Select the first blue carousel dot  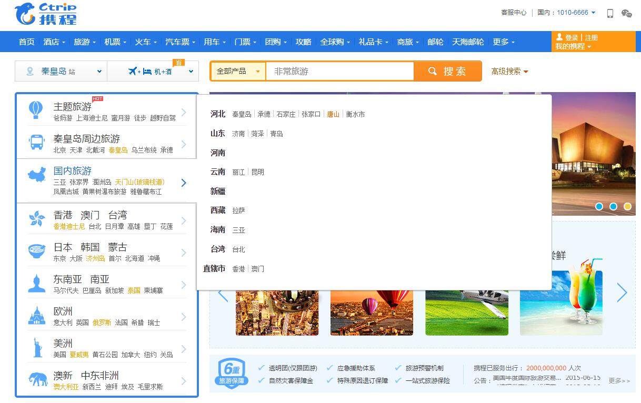[599, 206]
